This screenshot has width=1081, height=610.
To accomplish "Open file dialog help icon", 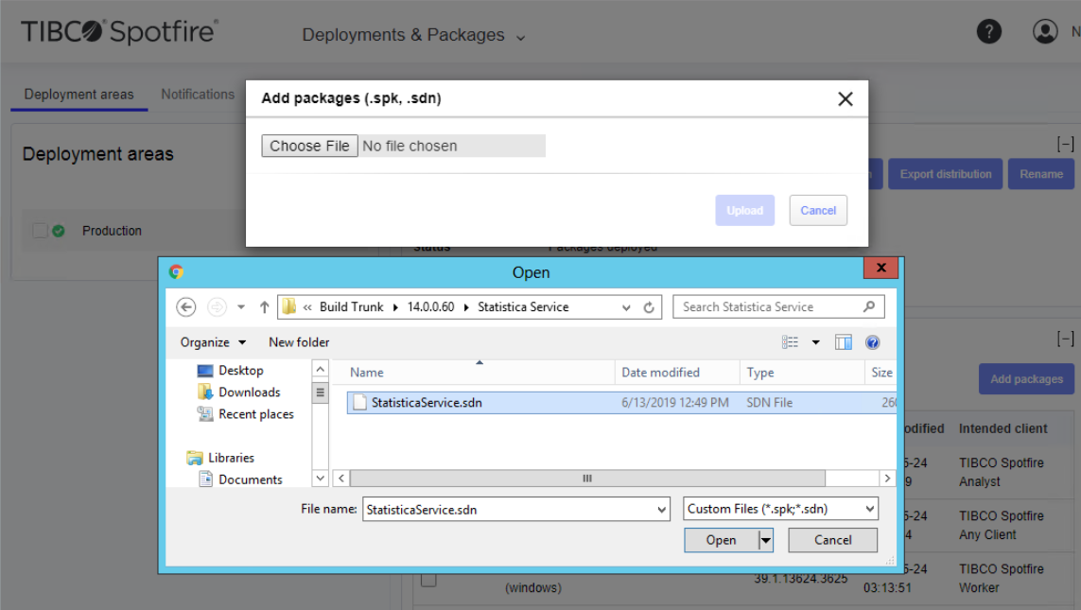I will 872,342.
